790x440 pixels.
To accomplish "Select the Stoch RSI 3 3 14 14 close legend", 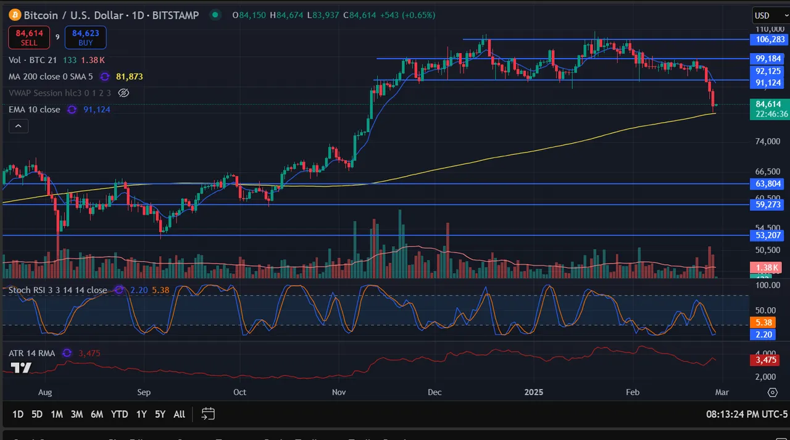I will point(58,290).
